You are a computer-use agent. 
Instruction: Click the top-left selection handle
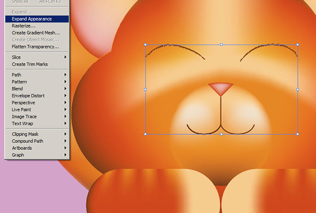tap(145, 44)
